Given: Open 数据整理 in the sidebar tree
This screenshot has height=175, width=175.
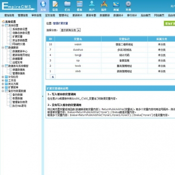Looking at the screenshot, I should [17, 59].
